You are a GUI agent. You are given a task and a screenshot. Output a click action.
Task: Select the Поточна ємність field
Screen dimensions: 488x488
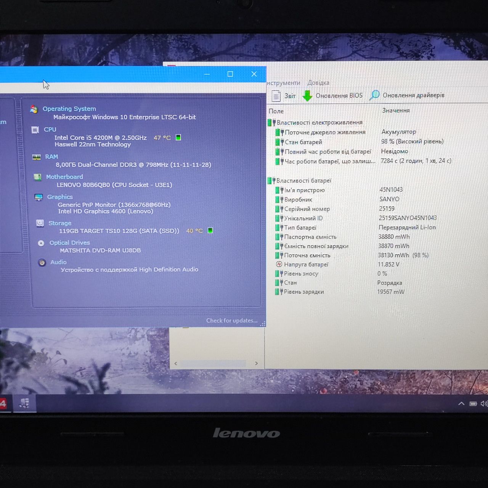(x=307, y=255)
